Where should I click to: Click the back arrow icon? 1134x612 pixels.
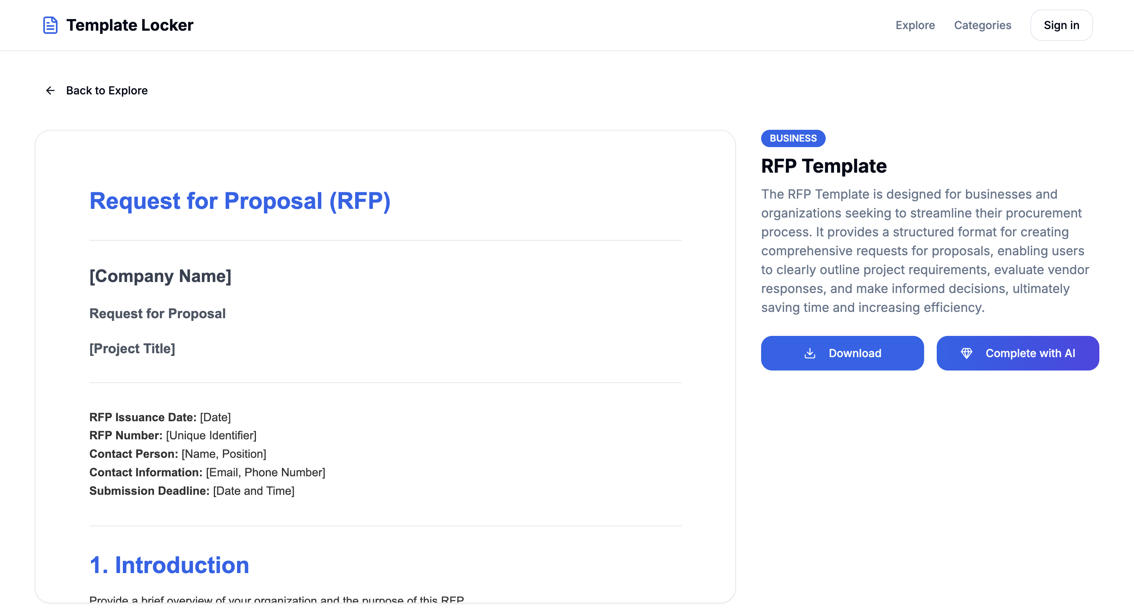point(50,90)
